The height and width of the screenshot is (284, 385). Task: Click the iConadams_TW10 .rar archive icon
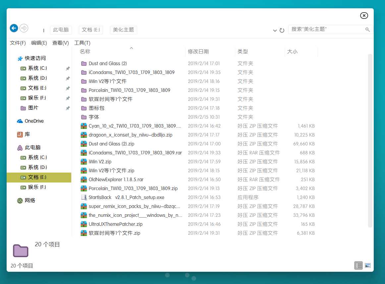(x=84, y=153)
